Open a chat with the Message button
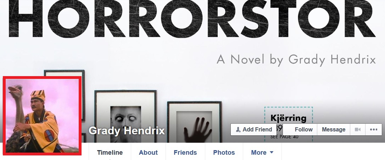The width and height of the screenshot is (385, 160). 334,129
